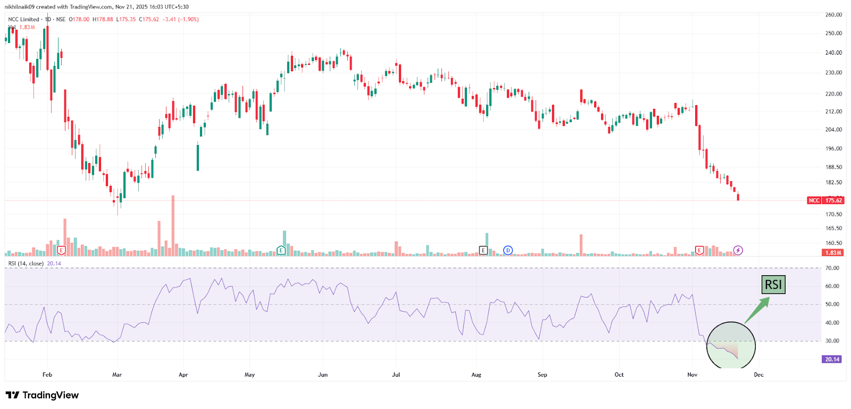
Task: Click the green RSI annotation box
Action: (x=773, y=285)
